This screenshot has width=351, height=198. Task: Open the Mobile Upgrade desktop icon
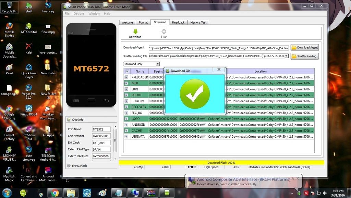click(9, 51)
